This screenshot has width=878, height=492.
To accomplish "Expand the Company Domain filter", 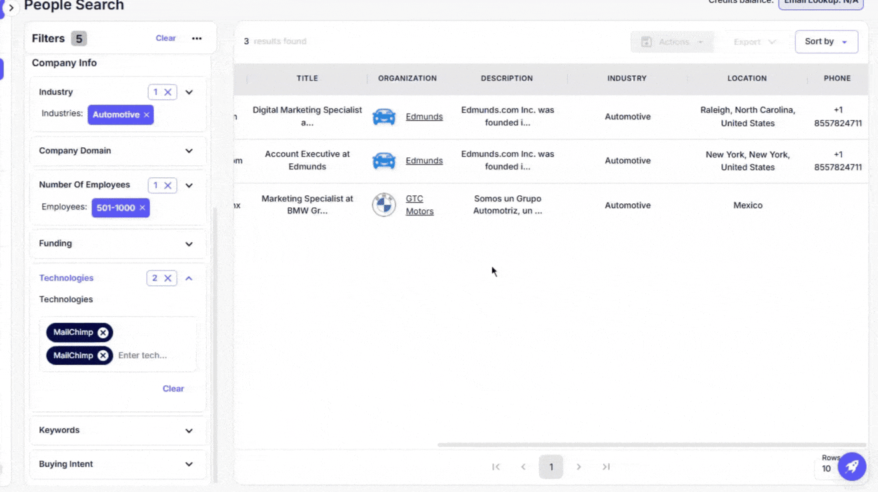I will pos(189,151).
